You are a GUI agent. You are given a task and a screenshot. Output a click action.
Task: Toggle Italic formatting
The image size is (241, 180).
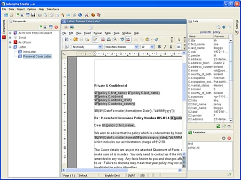[165, 47]
